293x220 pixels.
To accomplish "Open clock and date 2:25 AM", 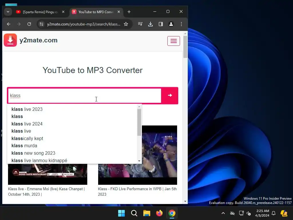I will pos(262,213).
